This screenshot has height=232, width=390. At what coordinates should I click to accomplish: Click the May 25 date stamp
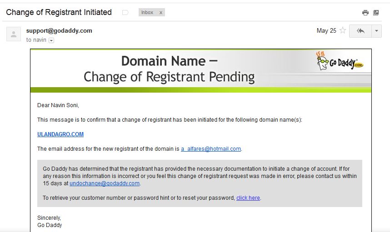(326, 31)
